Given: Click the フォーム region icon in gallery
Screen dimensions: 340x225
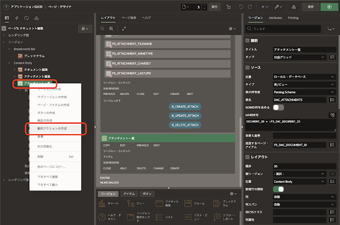Looking at the screenshot, I should [x=188, y=203].
